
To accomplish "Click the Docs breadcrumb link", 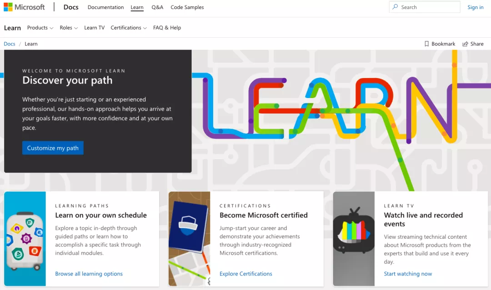I will tap(10, 44).
